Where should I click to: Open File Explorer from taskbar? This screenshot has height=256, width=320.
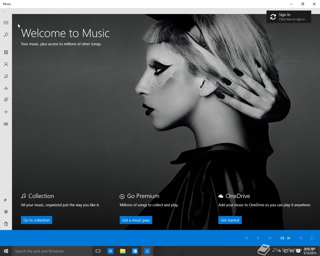[122, 251]
